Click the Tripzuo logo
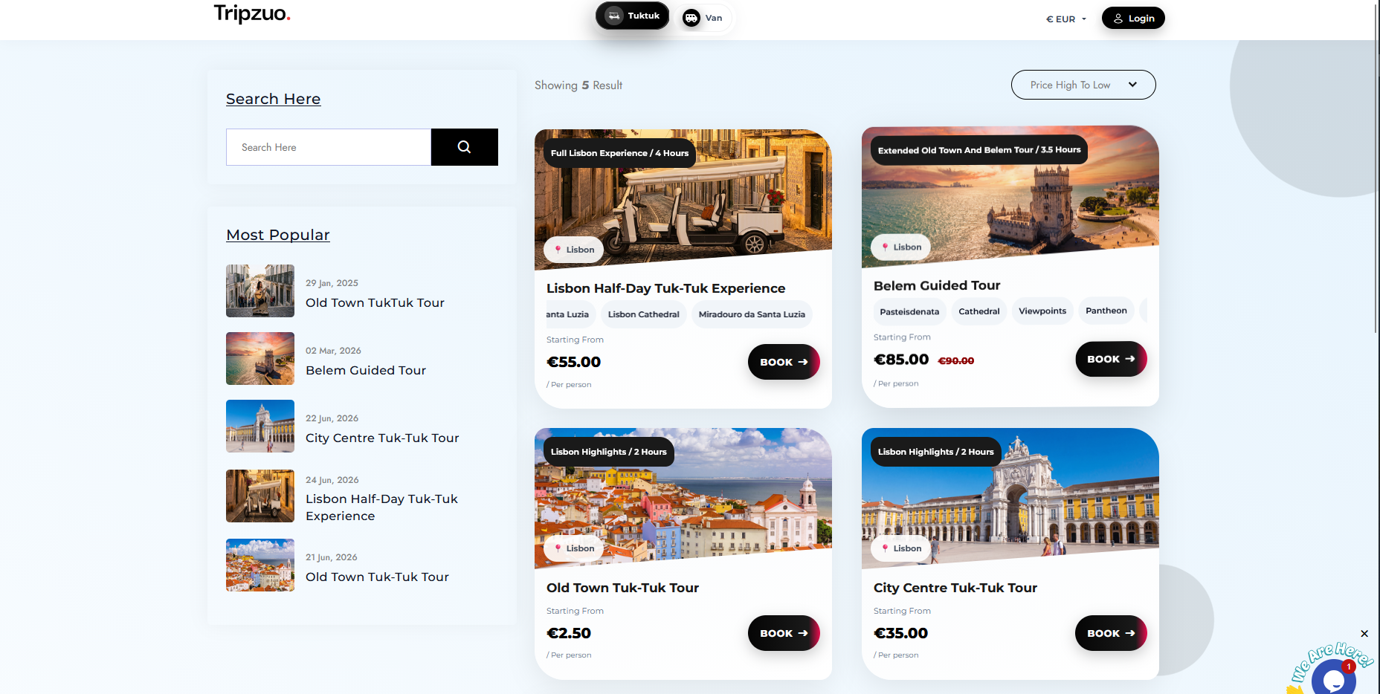Screen dimensions: 1380x694 [251, 13]
